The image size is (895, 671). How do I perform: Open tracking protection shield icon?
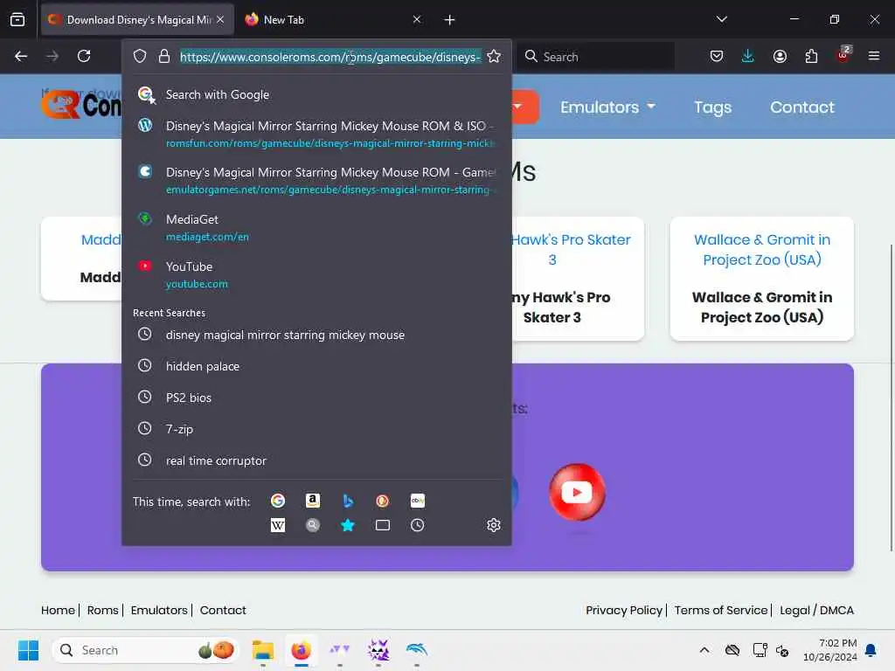140,56
